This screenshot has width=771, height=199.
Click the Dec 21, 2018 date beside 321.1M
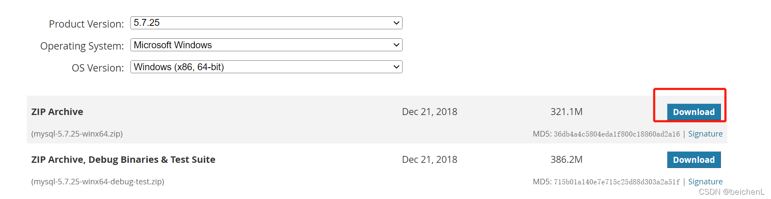pos(429,112)
